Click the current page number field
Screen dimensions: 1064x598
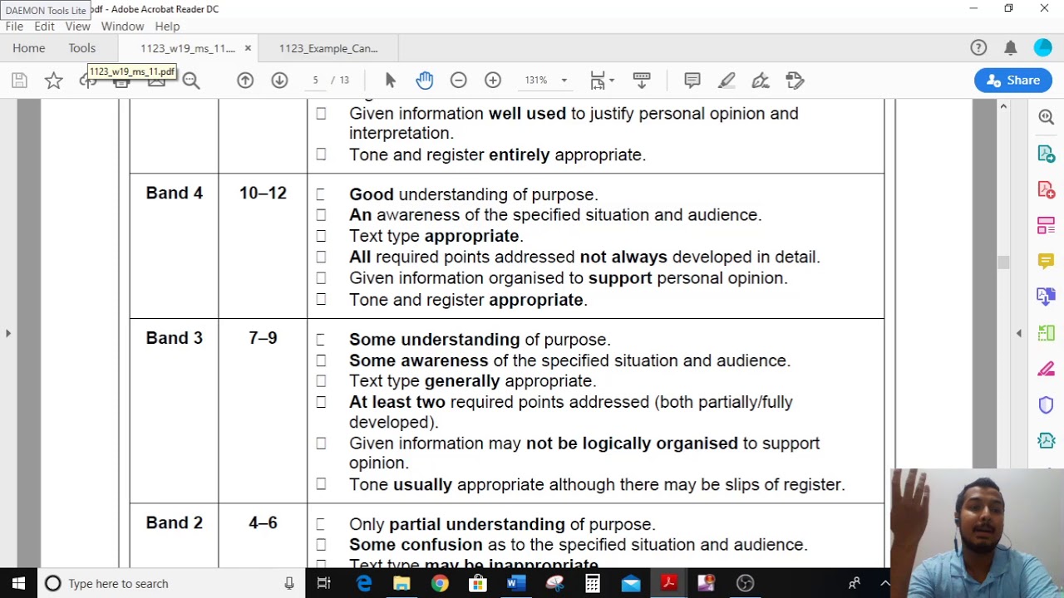tap(315, 81)
